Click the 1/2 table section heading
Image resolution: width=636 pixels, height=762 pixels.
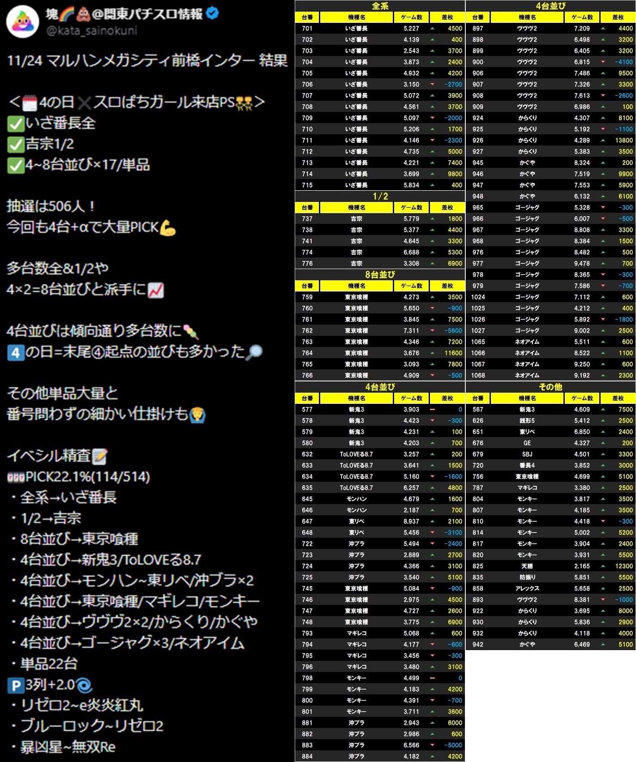point(380,196)
